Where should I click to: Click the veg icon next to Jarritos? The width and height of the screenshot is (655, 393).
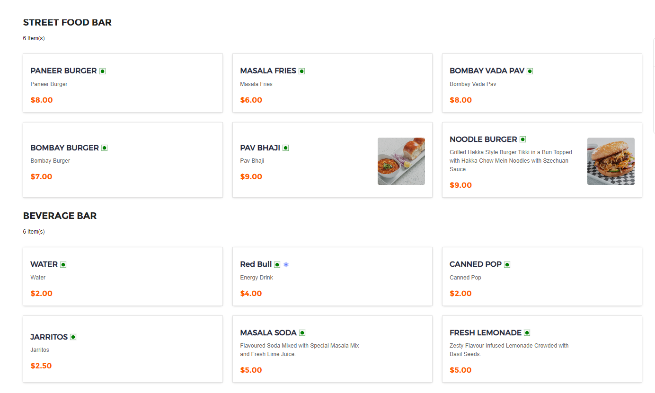pos(73,337)
